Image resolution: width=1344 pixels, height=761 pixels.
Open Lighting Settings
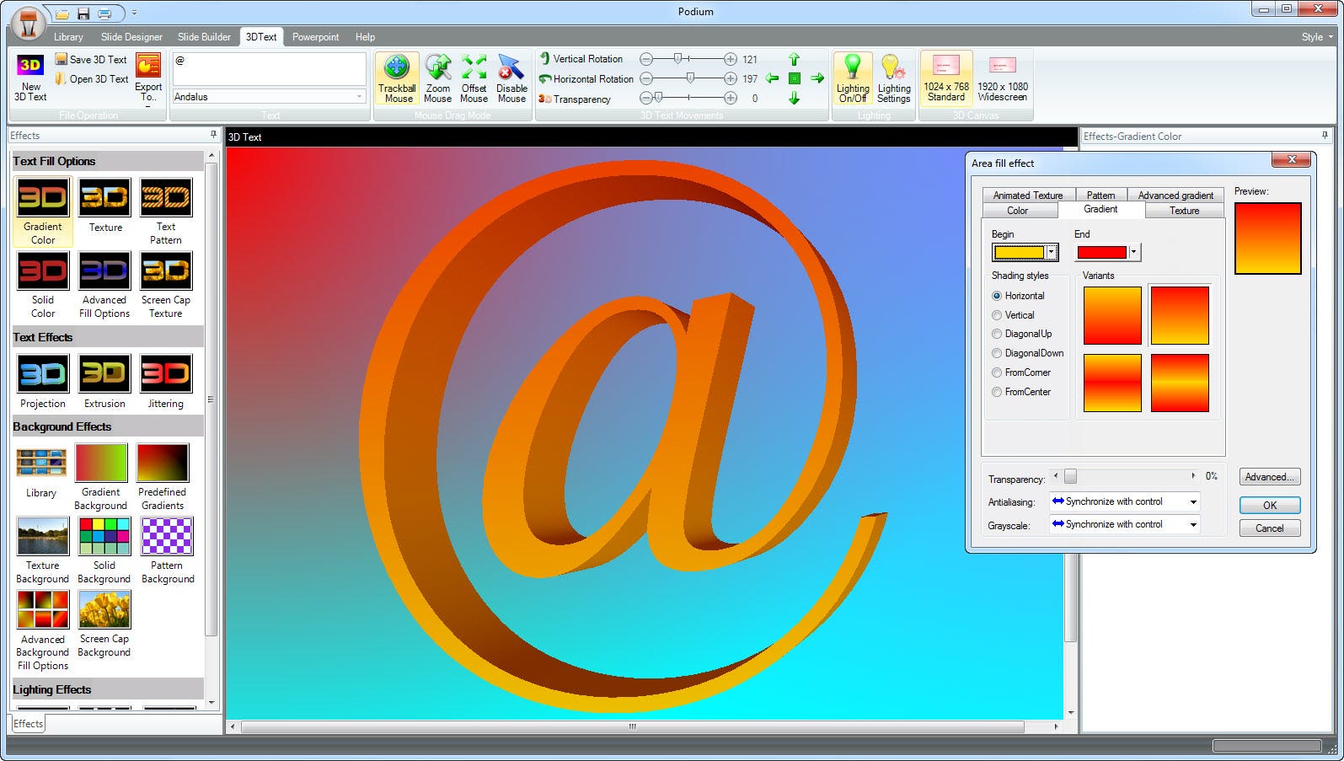click(x=894, y=78)
